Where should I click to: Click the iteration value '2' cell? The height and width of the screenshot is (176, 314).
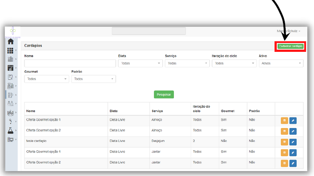194,141
